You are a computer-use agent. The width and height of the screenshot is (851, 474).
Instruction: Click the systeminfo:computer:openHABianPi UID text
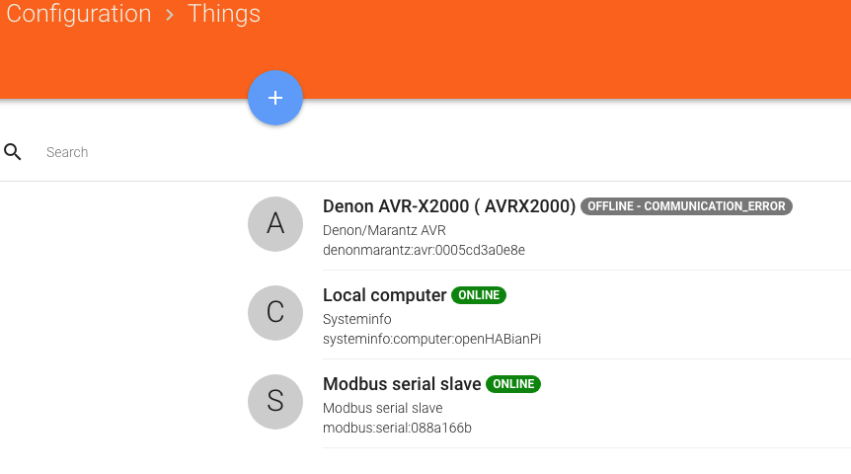[431, 339]
